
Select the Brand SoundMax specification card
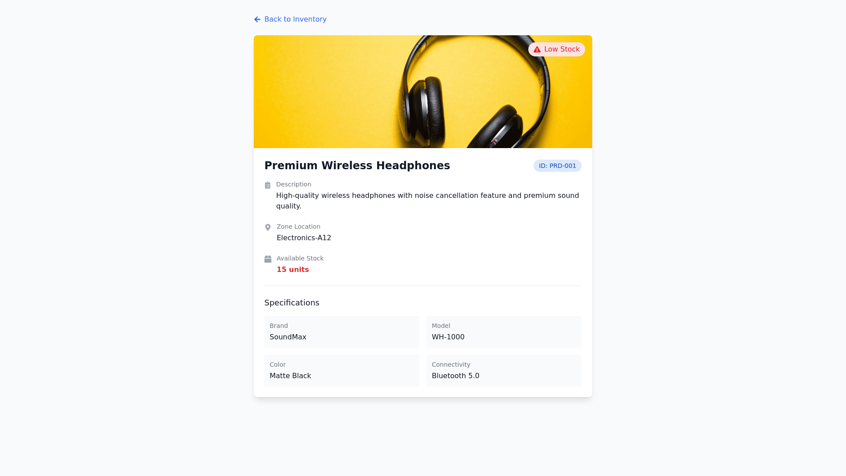coord(342,332)
